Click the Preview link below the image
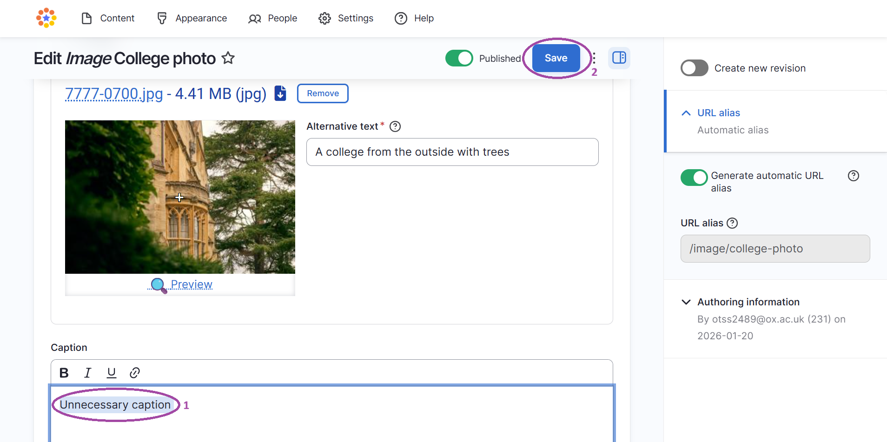 (191, 284)
